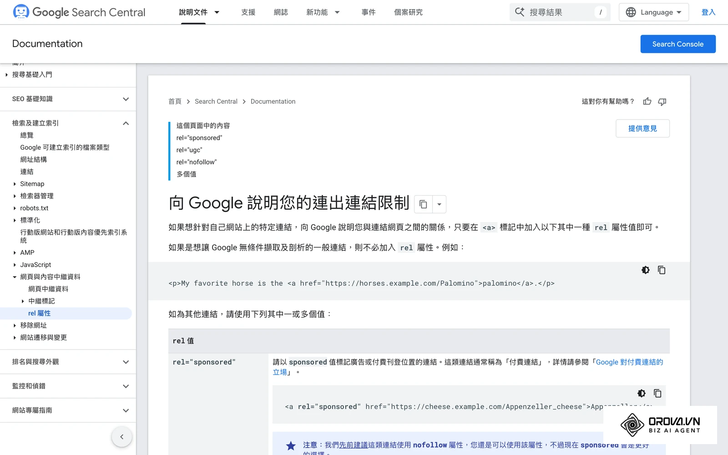
Task: Open the 新功能 dropdown arrow
Action: pos(337,12)
